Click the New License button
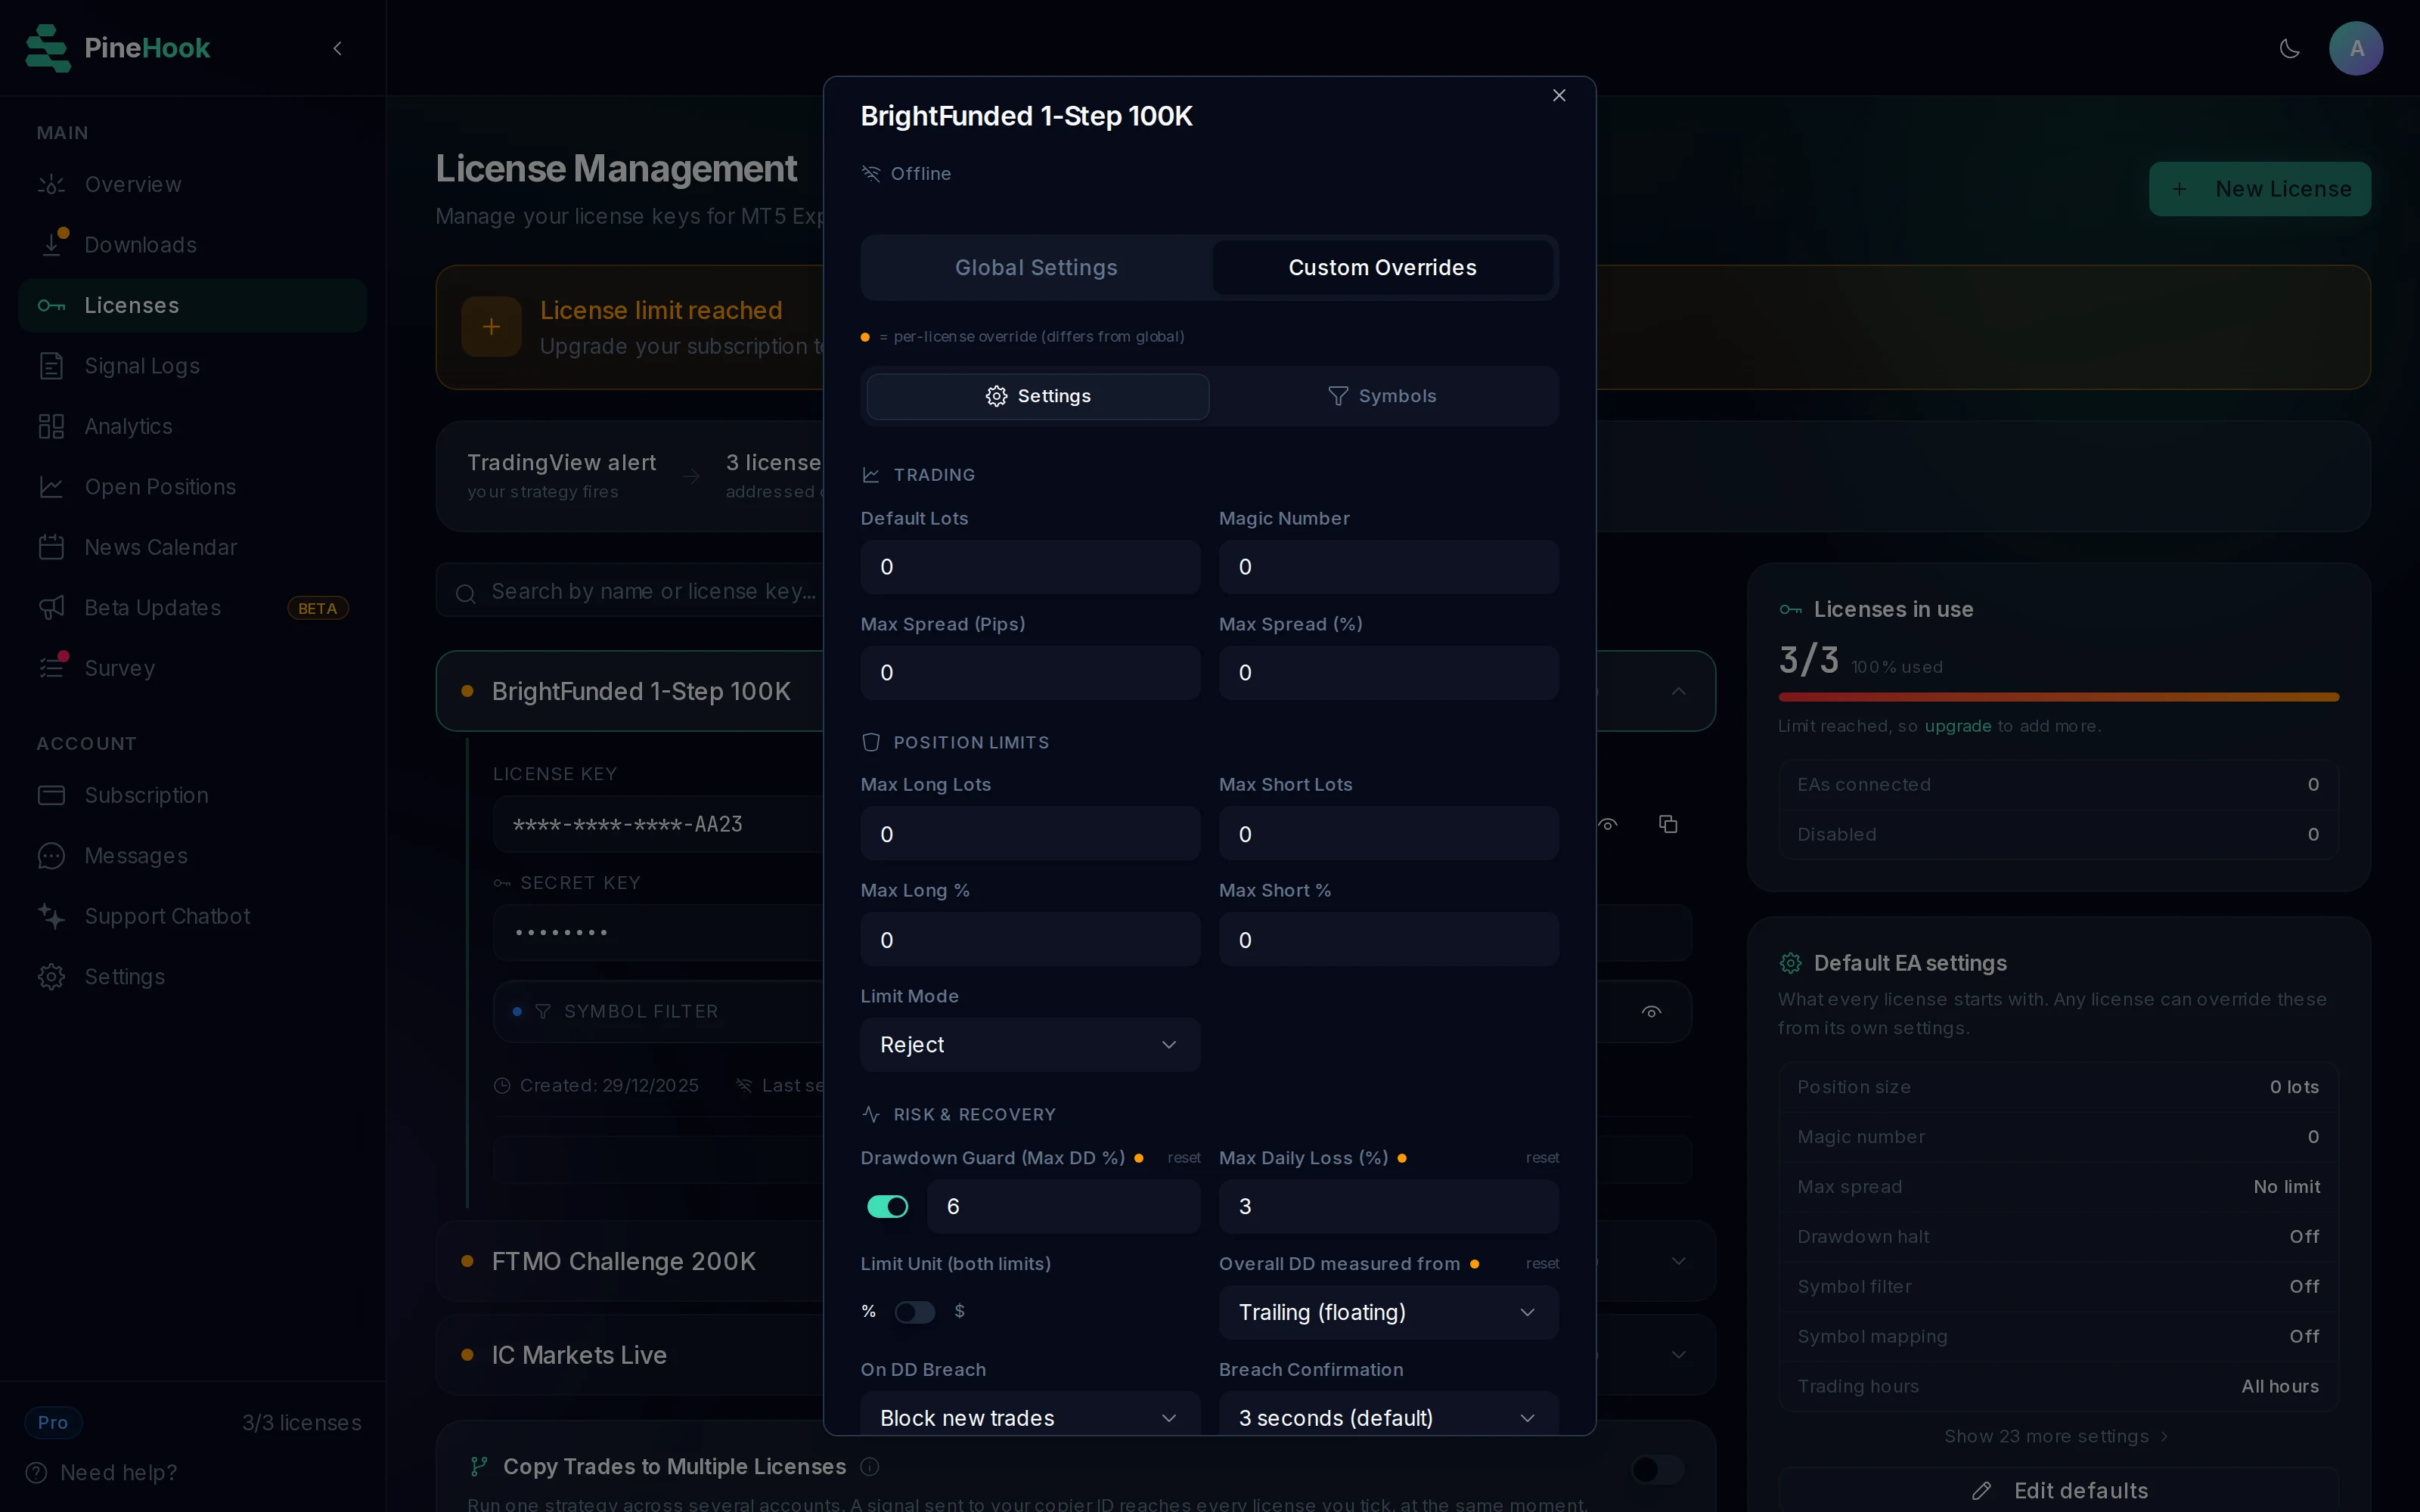This screenshot has width=2420, height=1512. point(2260,189)
